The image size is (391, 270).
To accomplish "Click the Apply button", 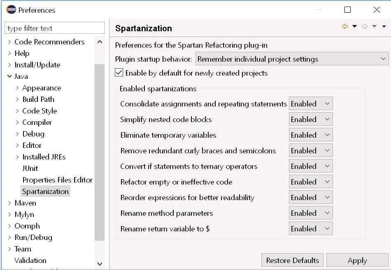I will (x=357, y=260).
